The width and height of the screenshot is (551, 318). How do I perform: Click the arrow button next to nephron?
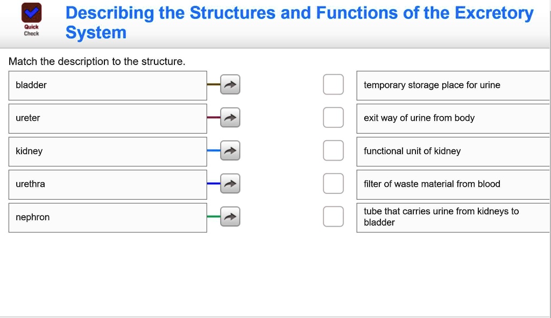click(230, 217)
